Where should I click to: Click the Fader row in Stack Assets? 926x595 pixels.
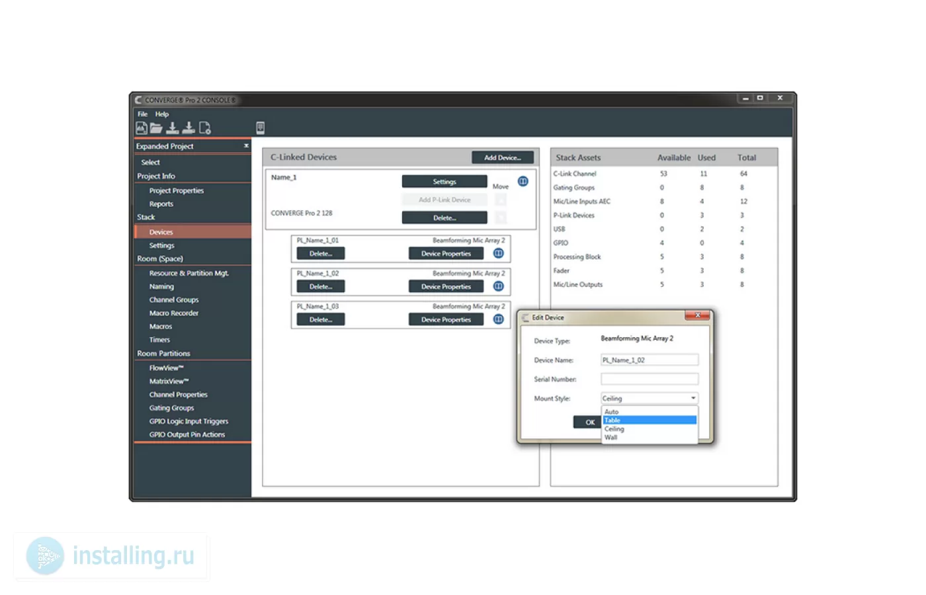click(664, 270)
